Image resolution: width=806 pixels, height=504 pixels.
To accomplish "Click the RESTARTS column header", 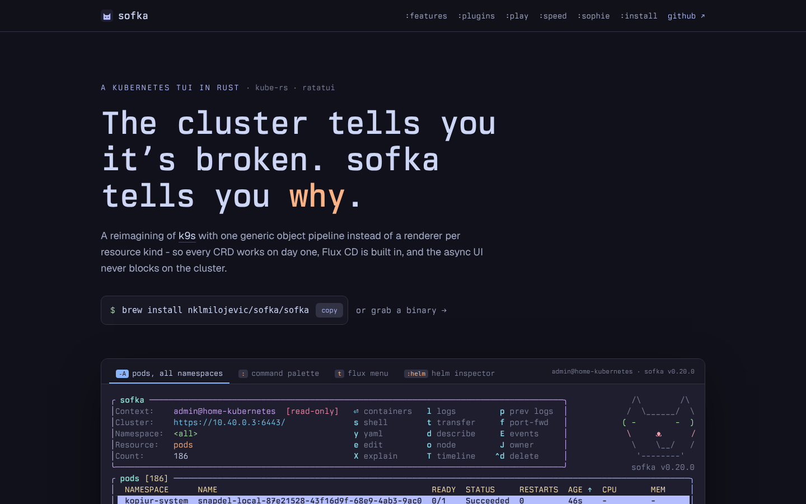I will pyautogui.click(x=539, y=489).
